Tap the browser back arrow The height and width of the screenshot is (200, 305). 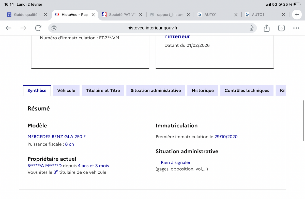pyautogui.click(x=9, y=28)
